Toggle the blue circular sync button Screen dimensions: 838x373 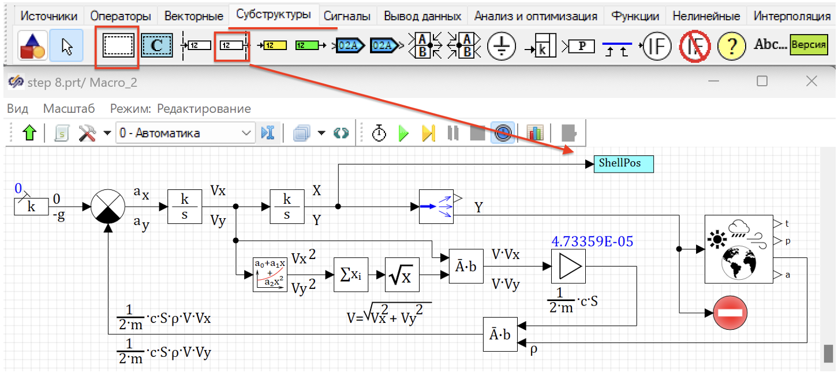pos(503,134)
